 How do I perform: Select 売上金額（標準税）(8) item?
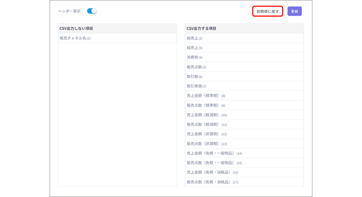point(244,96)
